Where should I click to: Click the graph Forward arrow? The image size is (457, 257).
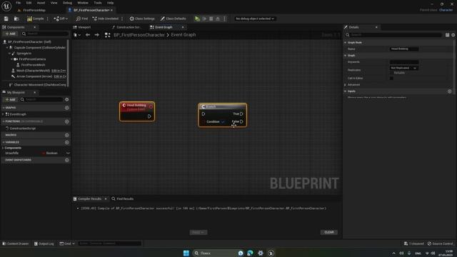[x=97, y=35]
